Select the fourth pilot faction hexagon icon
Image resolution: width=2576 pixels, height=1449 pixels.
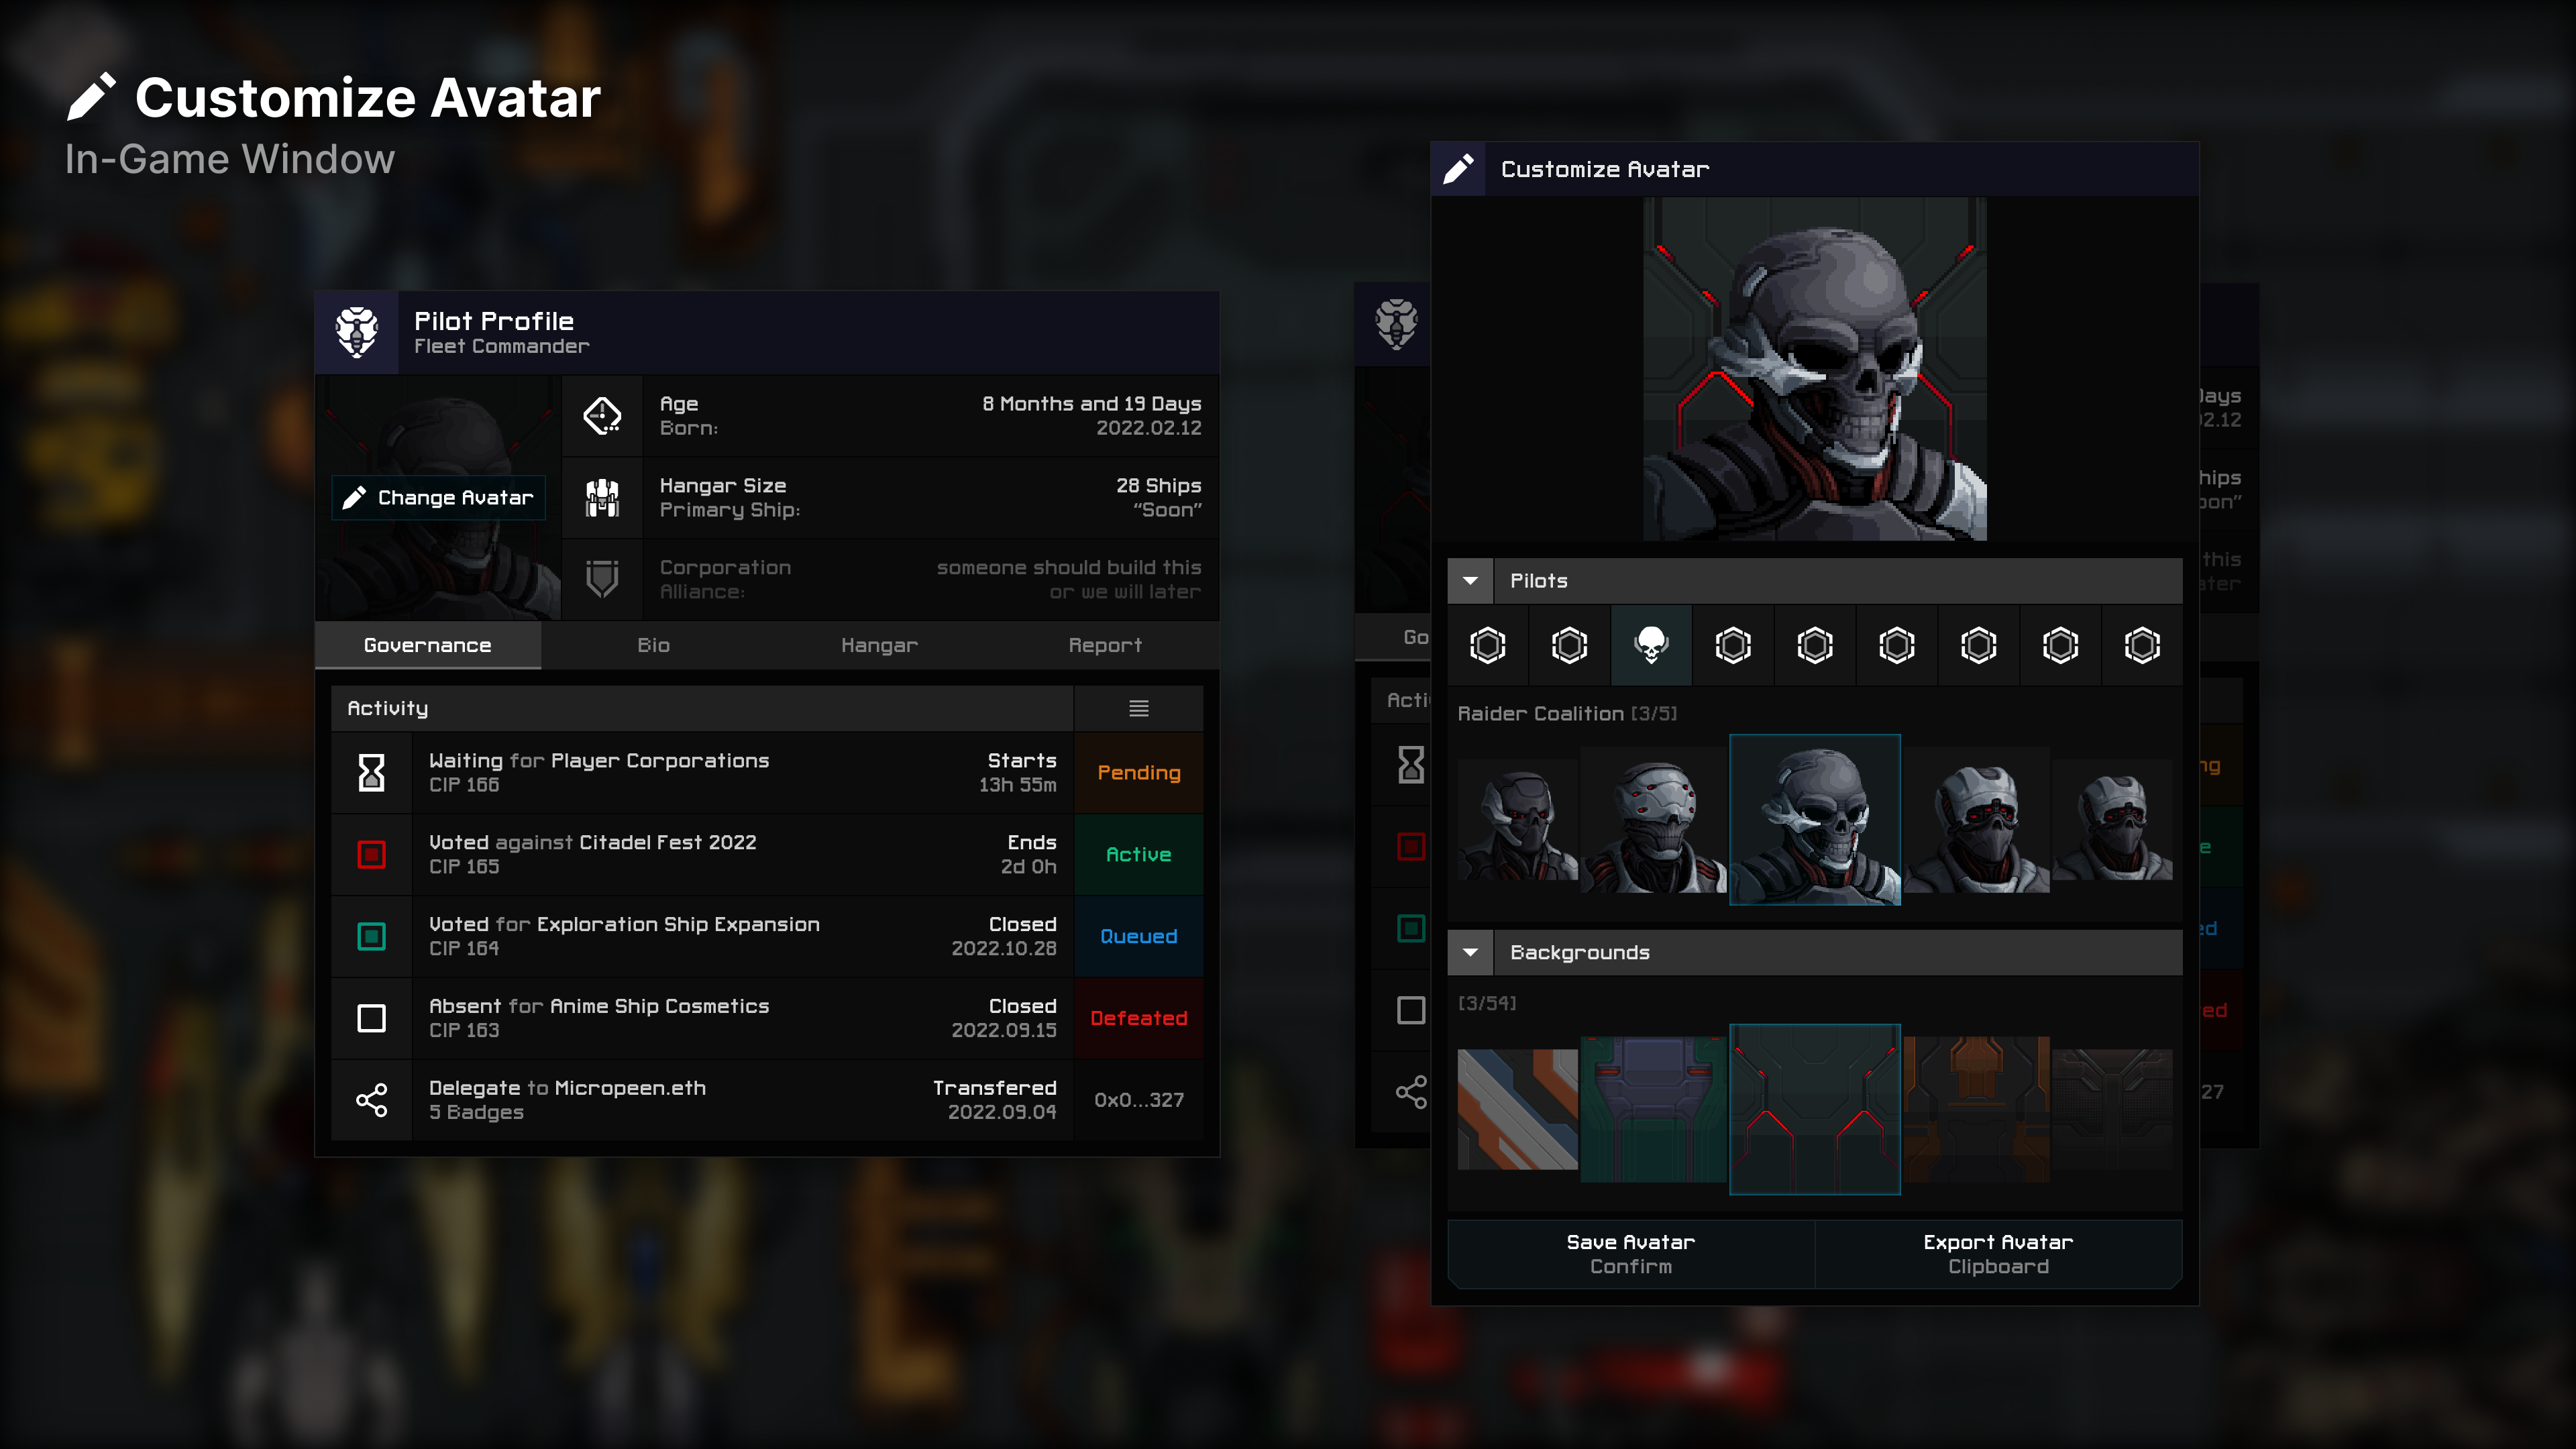point(1733,645)
